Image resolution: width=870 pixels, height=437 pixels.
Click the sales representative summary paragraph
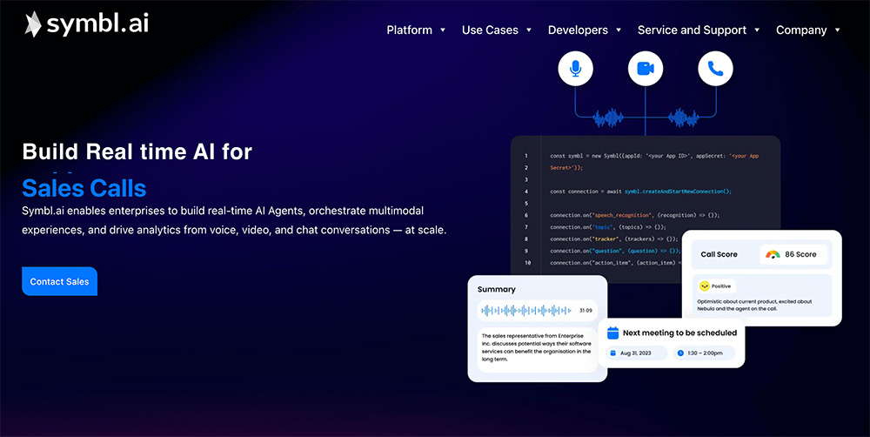pos(537,347)
